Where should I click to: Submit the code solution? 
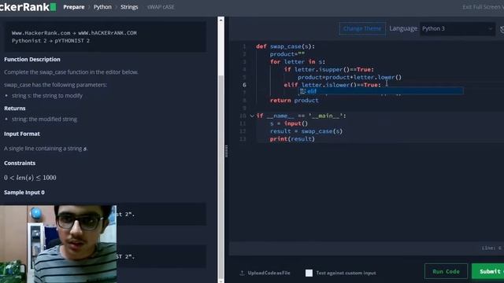(487, 271)
